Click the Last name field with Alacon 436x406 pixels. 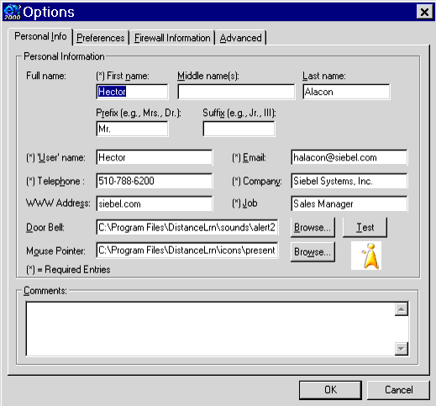coord(346,92)
